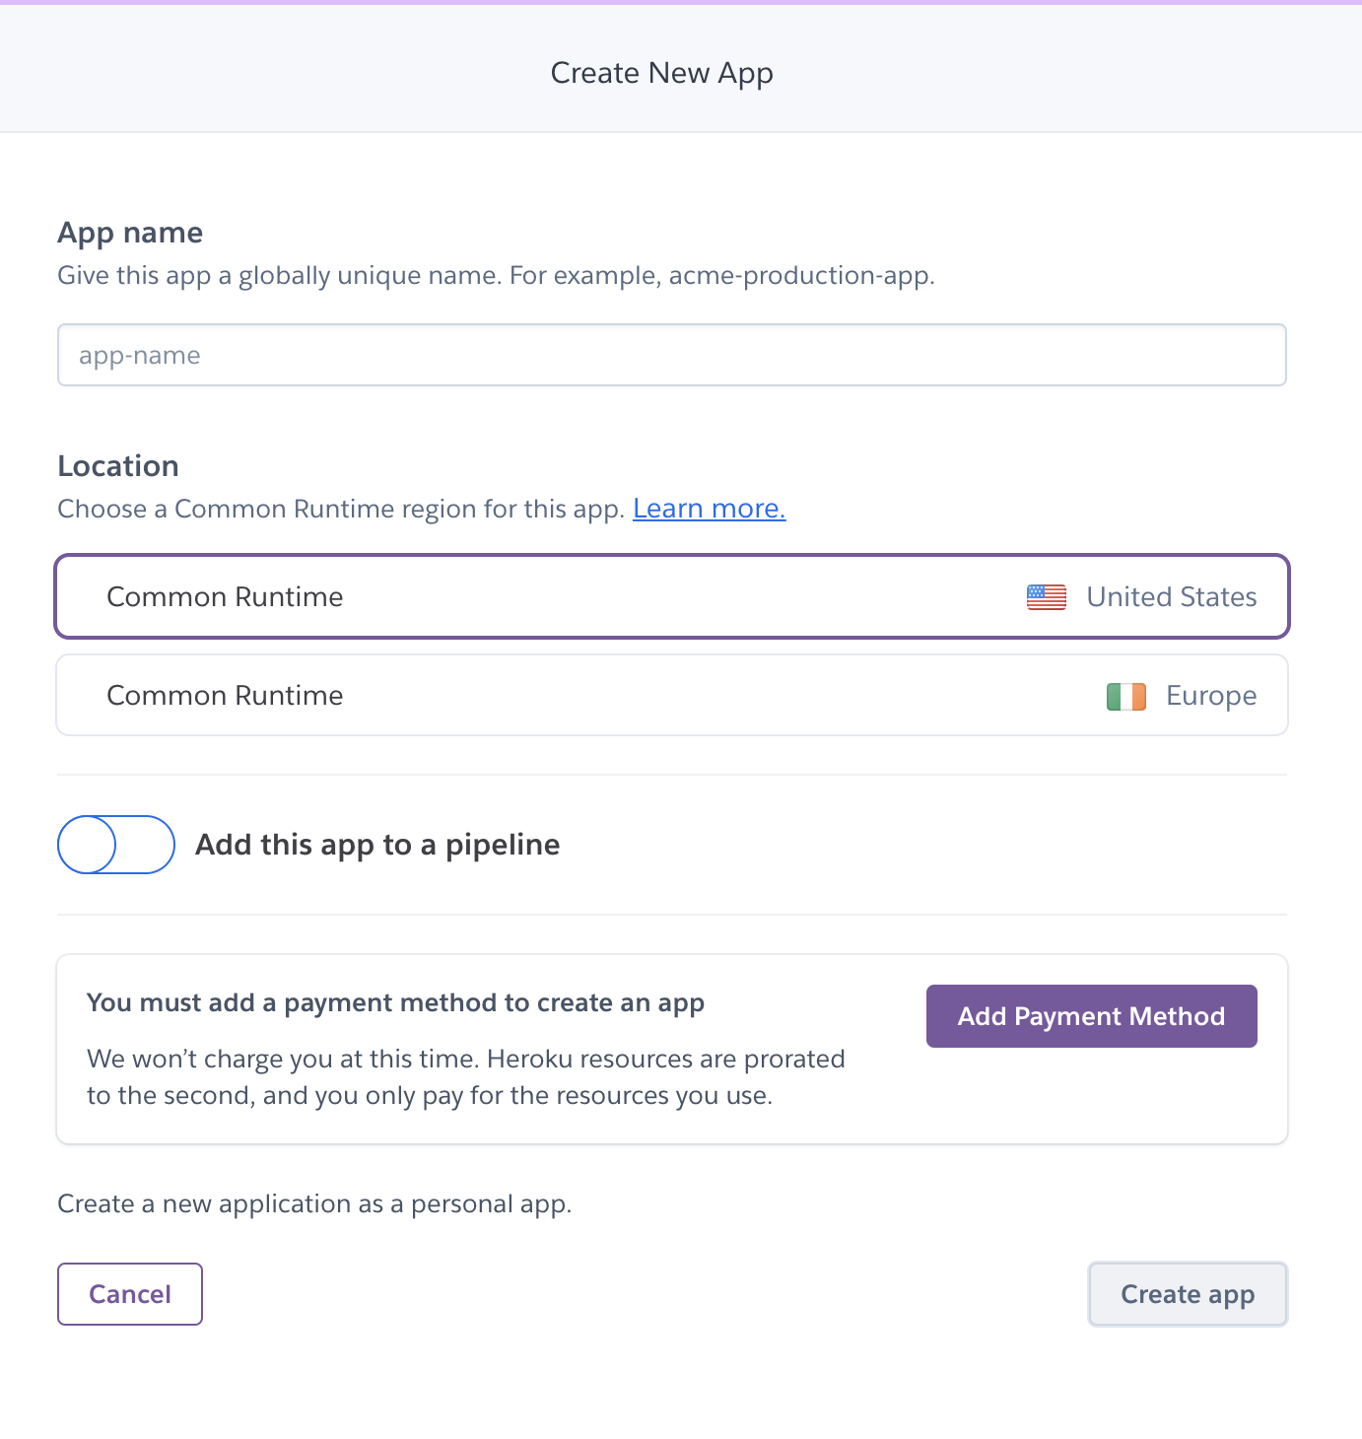This screenshot has height=1439, width=1362.
Task: Click the Location section heading
Action: point(118,466)
